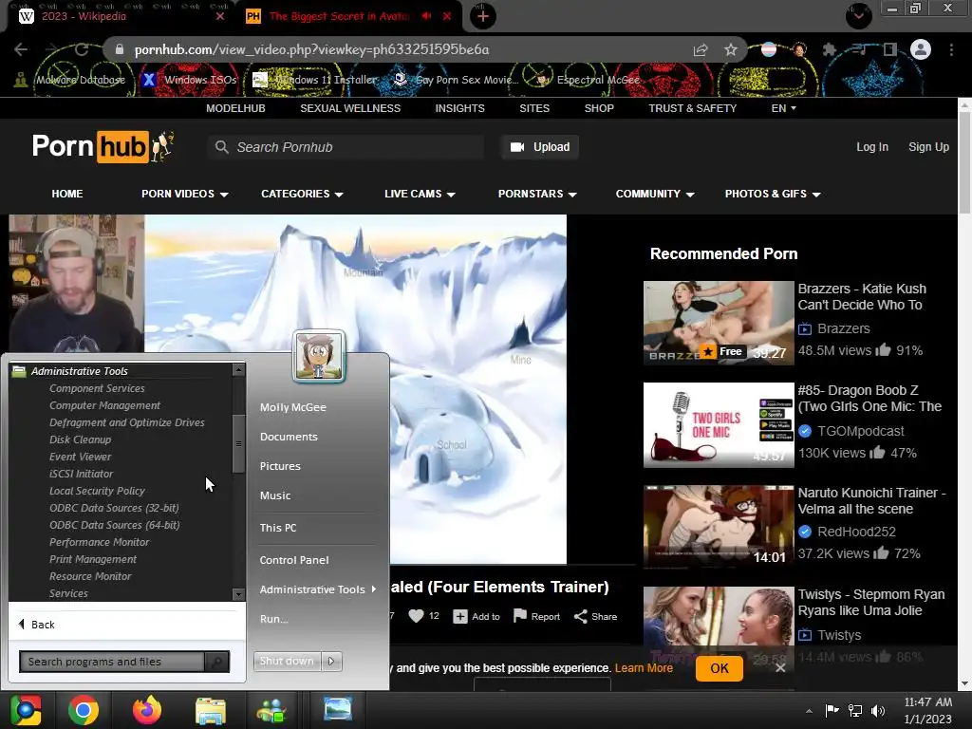Image resolution: width=972 pixels, height=729 pixels.
Task: Click the Start menu list scroll-up arrow
Action: [238, 370]
